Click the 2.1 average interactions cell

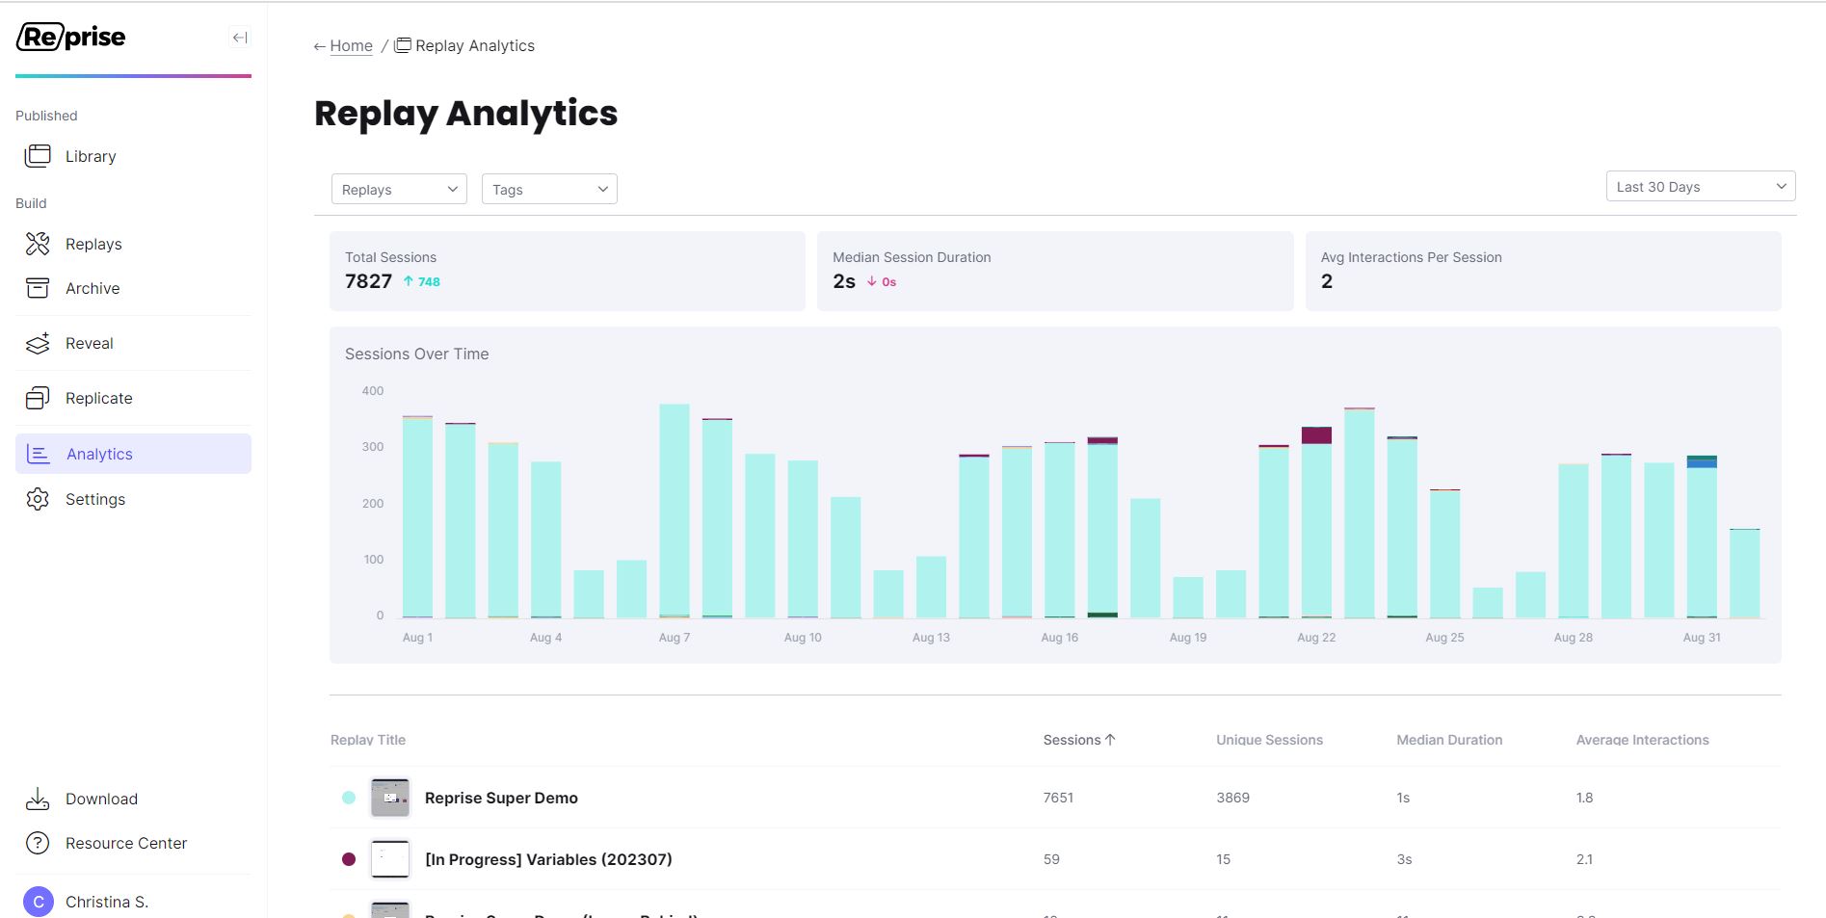[1584, 859]
